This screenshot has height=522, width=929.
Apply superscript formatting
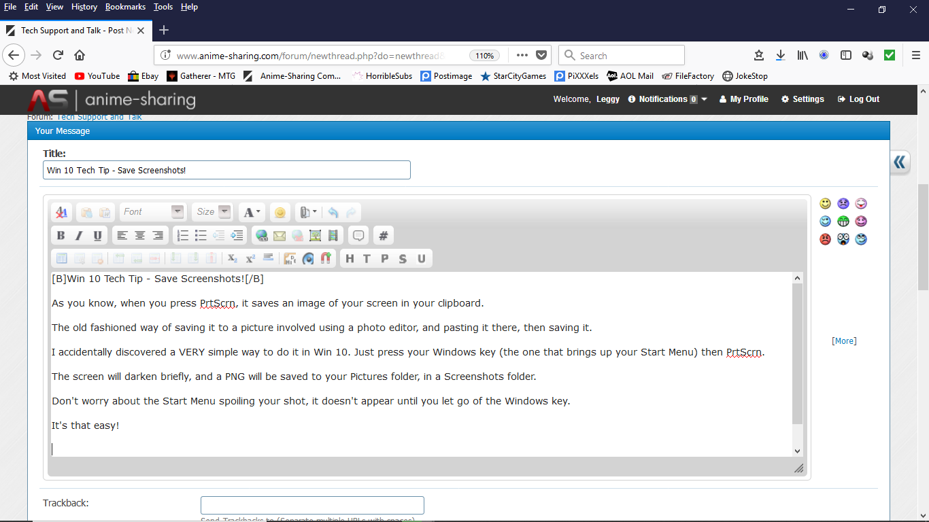[x=250, y=258]
